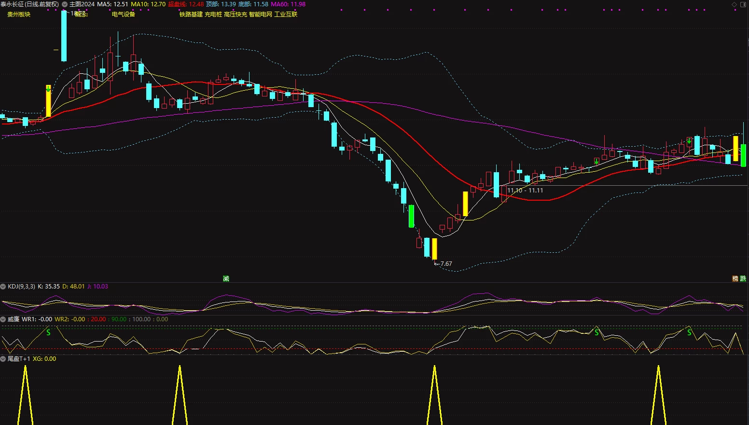Screen dimensions: 749x425
Task: Click the MA5: 12.51 value
Action: (x=112, y=4)
